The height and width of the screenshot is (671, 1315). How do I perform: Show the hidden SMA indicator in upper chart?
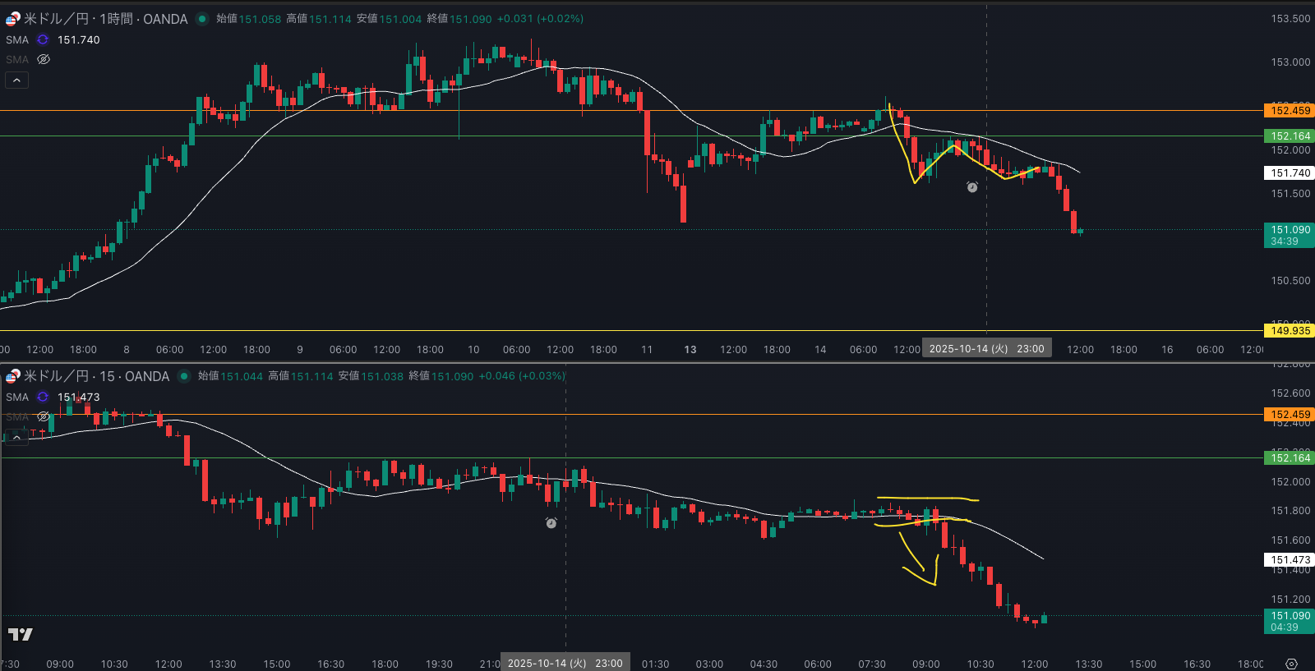tap(44, 59)
